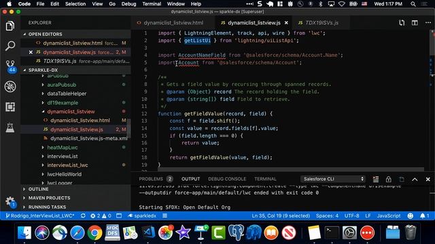Open the Test beaker view icon

point(10,127)
